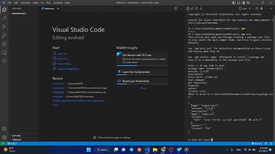Open the Edit menu
The width and height of the screenshot is (275, 154).
16,3
